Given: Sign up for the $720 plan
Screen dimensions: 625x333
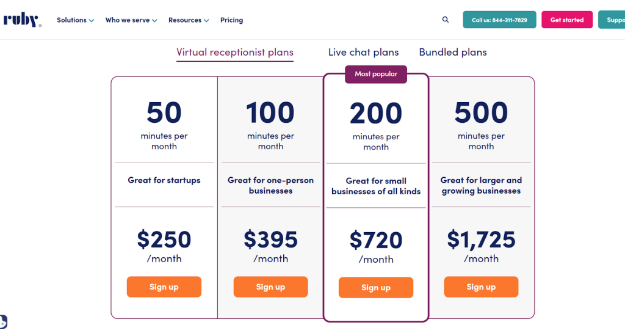Looking at the screenshot, I should pyautogui.click(x=376, y=288).
